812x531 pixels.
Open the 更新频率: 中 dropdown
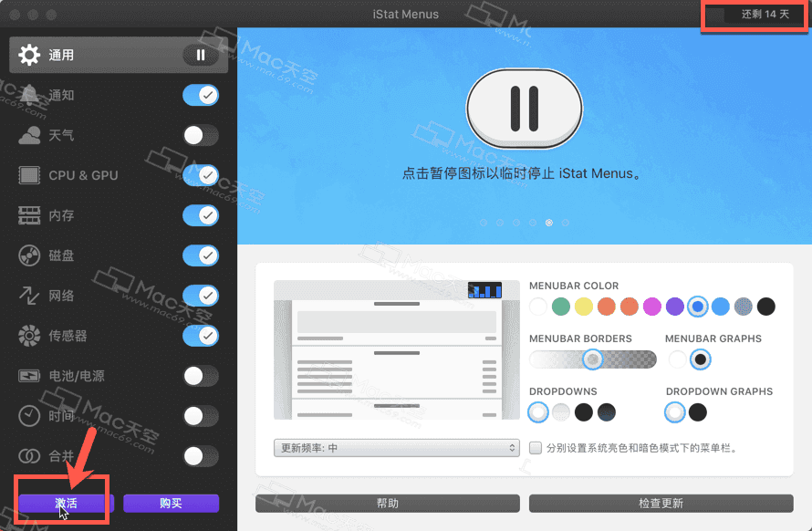[397, 448]
